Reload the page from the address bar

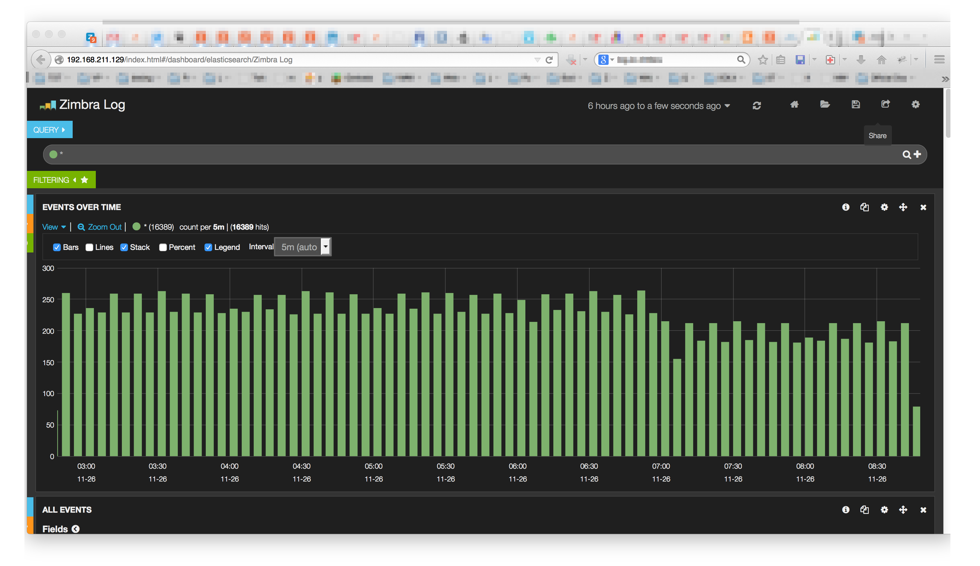tap(549, 60)
